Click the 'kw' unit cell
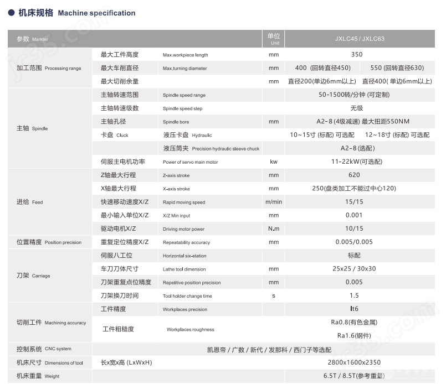 click(x=273, y=162)
